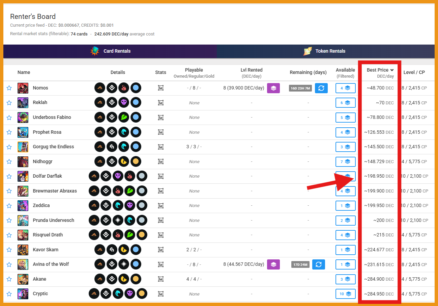Image resolution: width=438 pixels, height=306 pixels.
Task: Star Underboss Fabino as favorite
Action: click(9, 118)
